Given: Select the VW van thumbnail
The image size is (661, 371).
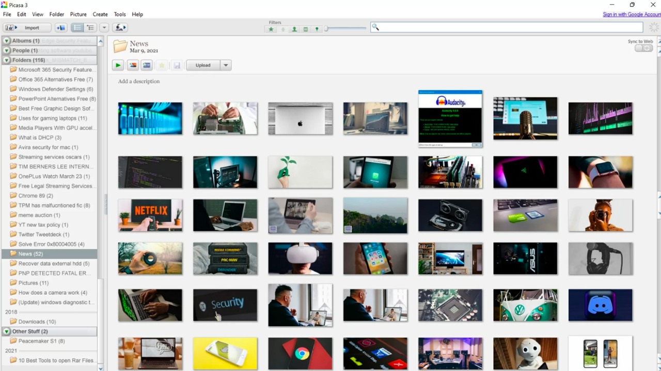Looking at the screenshot, I should [x=525, y=305].
